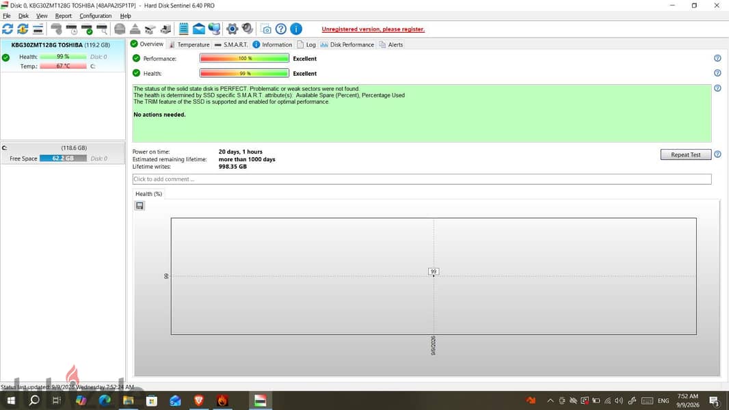This screenshot has height=410, width=729.
Task: Click the blue info about toolbar icon
Action: pos(296,29)
